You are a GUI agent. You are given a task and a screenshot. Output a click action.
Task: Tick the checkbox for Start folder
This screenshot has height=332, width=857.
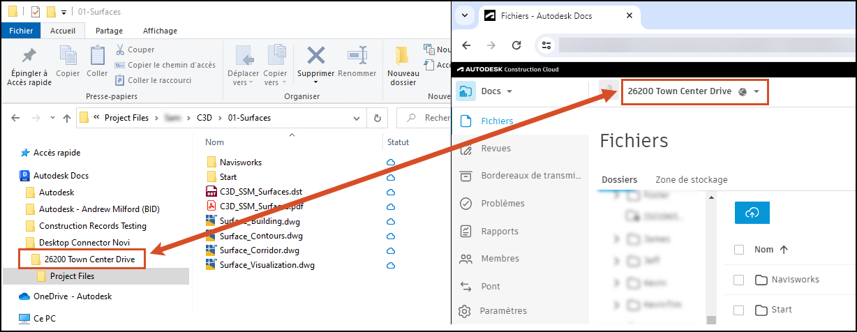[x=739, y=310]
